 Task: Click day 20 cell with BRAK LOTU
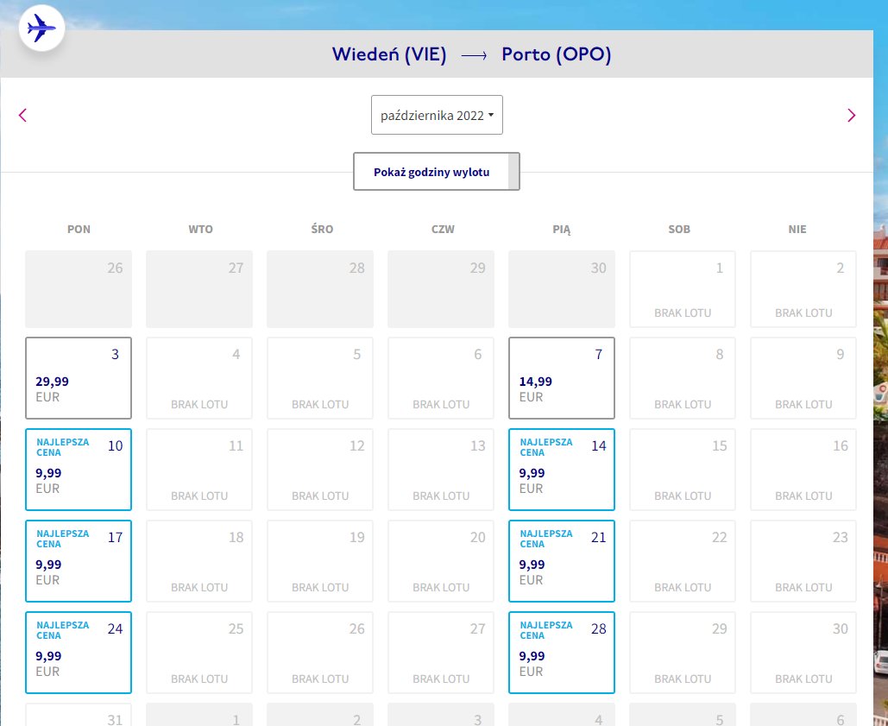point(441,561)
